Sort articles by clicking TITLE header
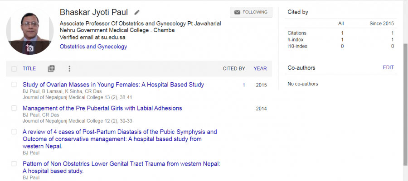408x181 pixels. coord(29,69)
